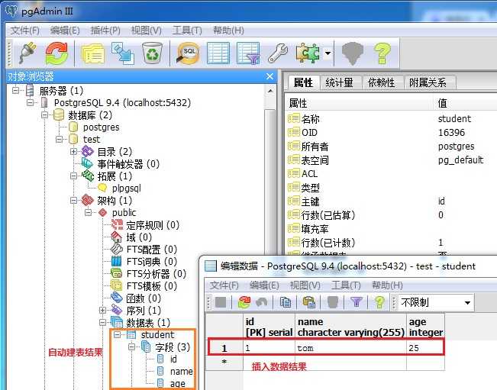Close the object browser panel
This screenshot has width=497, height=390.
269,76
